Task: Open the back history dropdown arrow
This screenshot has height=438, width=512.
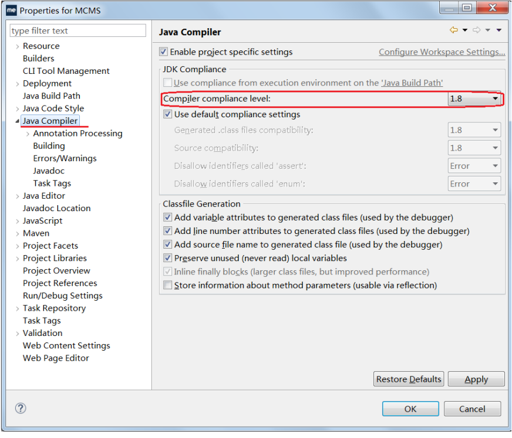Action: 465,30
